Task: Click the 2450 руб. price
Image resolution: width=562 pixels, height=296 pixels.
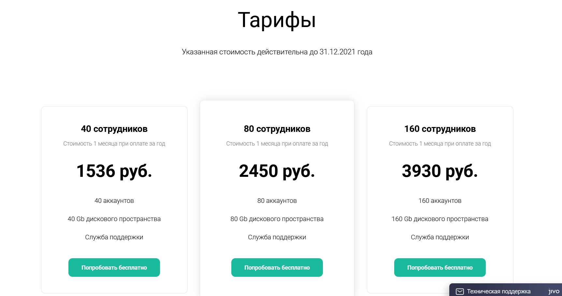Action: coord(277,171)
